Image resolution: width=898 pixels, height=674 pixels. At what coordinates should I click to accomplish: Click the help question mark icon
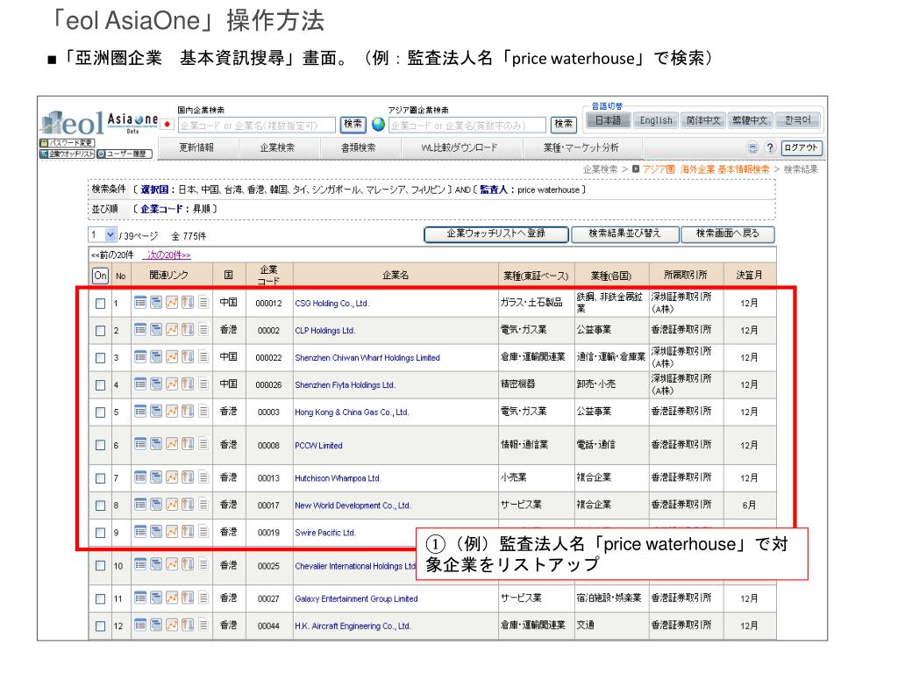coord(770,147)
